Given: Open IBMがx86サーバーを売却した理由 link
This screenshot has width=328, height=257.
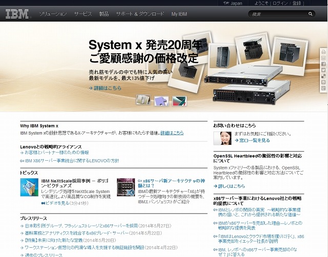Looking at the screenshot, I should pos(260,225).
